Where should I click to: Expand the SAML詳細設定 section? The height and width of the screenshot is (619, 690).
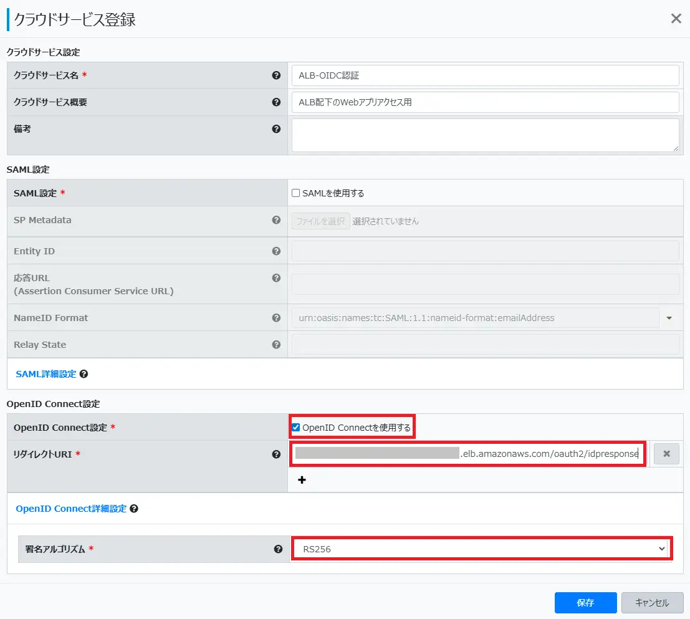(x=46, y=374)
